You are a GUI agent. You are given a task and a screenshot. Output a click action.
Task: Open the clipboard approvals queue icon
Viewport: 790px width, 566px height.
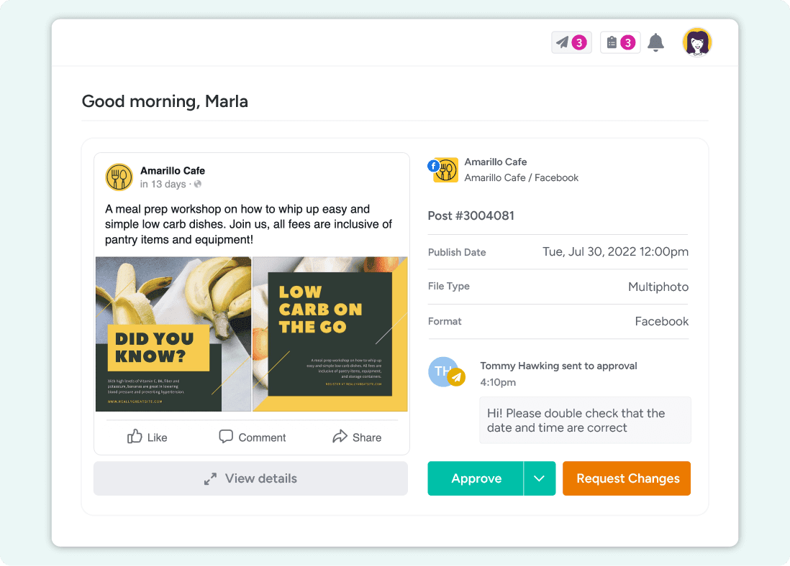tap(613, 42)
